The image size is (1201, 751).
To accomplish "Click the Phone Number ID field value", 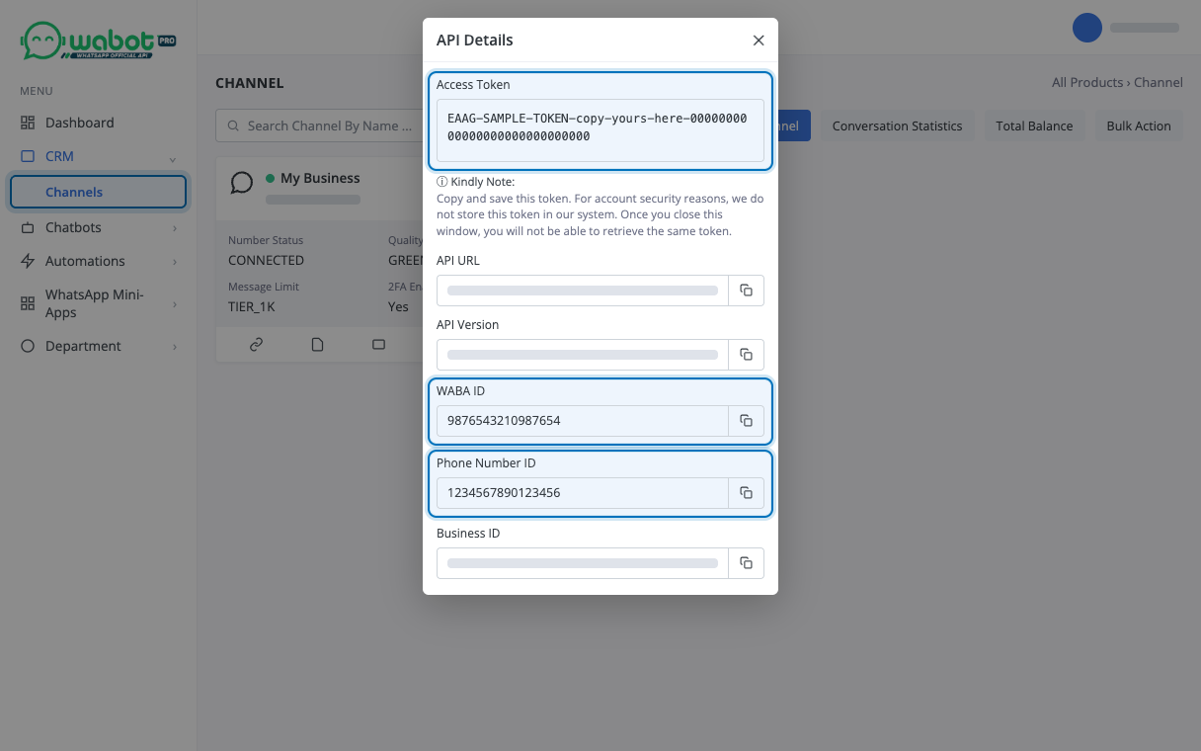I will [583, 493].
